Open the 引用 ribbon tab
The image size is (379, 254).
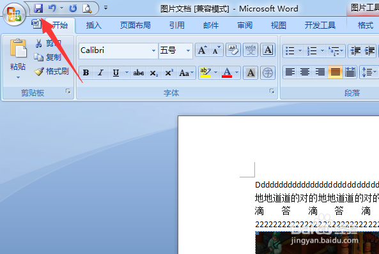click(x=177, y=25)
